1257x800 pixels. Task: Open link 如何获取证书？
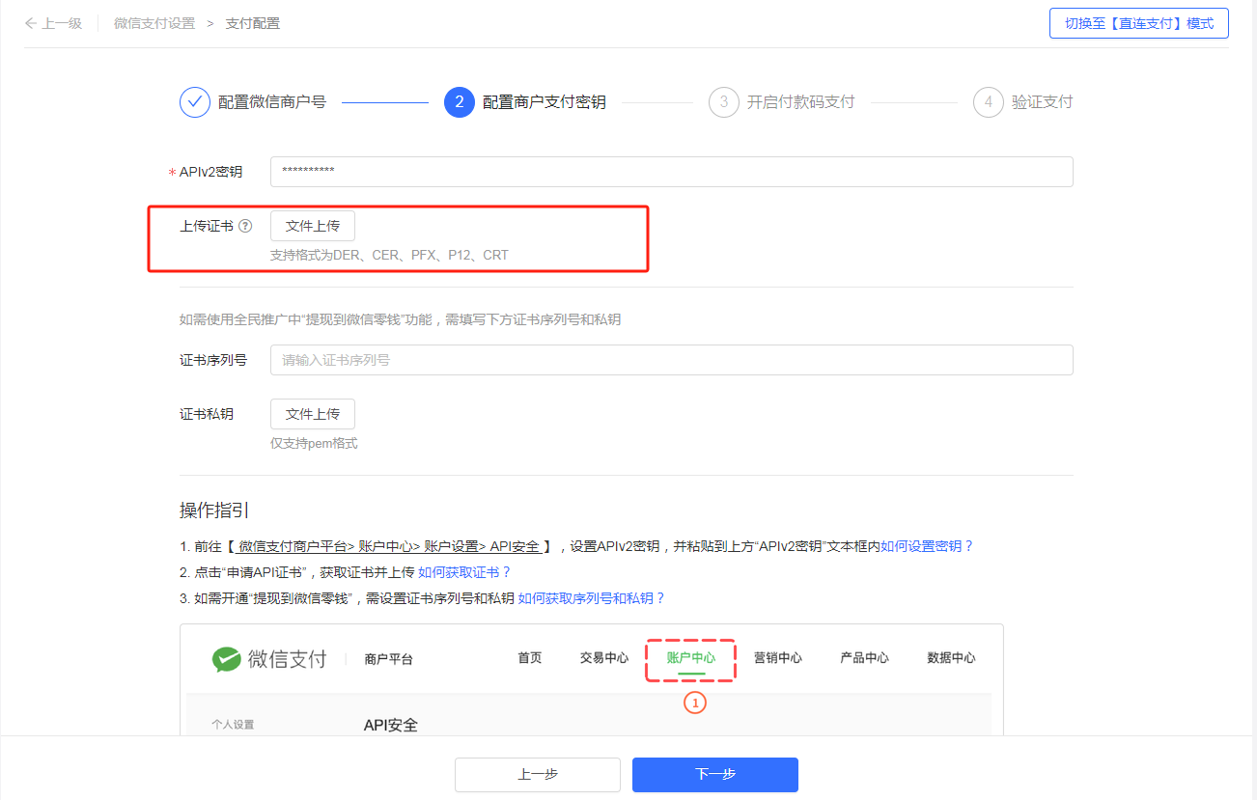tap(464, 572)
